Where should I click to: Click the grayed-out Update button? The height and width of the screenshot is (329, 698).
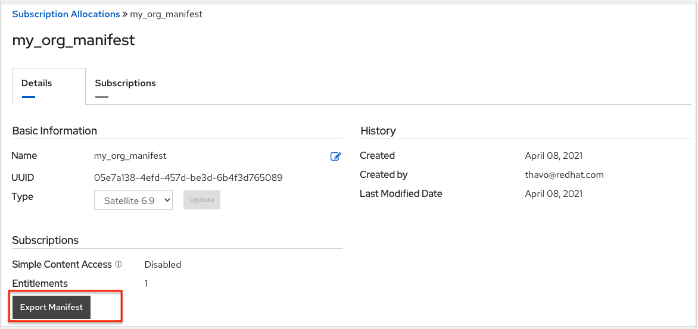click(x=202, y=200)
